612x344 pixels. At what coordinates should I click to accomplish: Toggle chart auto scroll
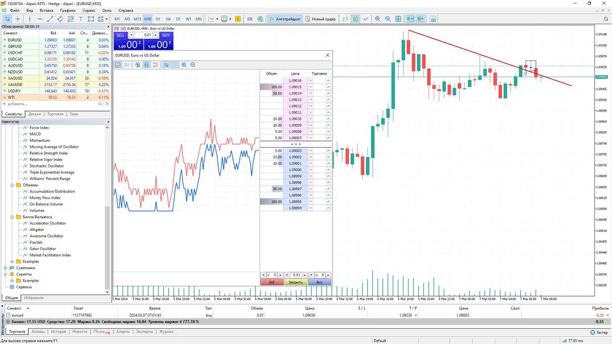[x=410, y=19]
